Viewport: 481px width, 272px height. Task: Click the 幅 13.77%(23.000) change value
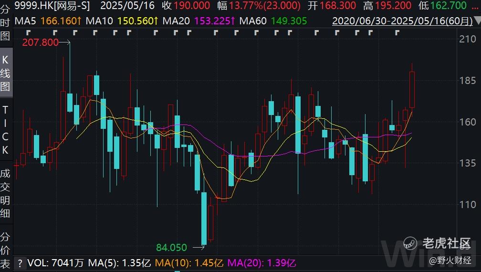259,6
